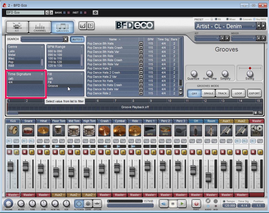
Task: Toggle Offline mode icon
Action: [x=97, y=204]
